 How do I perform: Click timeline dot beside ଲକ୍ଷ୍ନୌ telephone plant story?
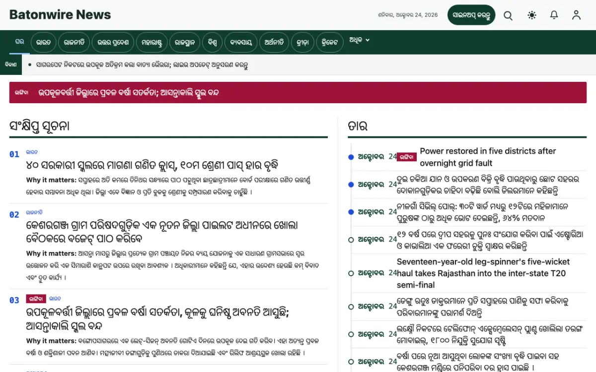tap(351, 334)
